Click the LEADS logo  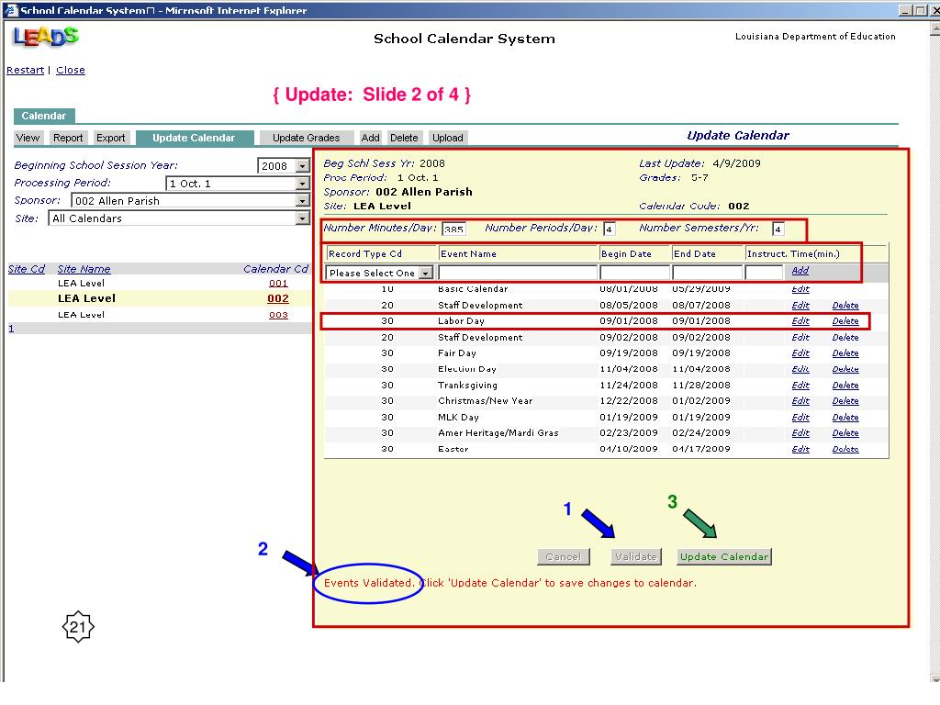point(46,37)
